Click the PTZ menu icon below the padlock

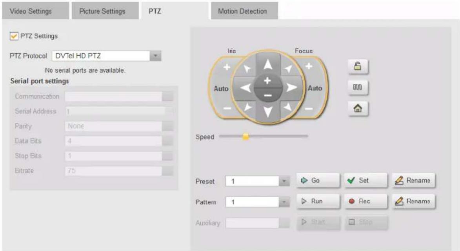[358, 87]
